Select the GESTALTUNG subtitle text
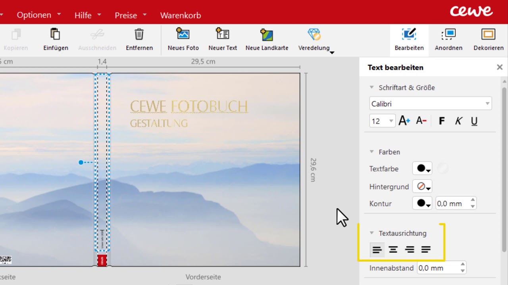508x285 pixels. coord(159,123)
